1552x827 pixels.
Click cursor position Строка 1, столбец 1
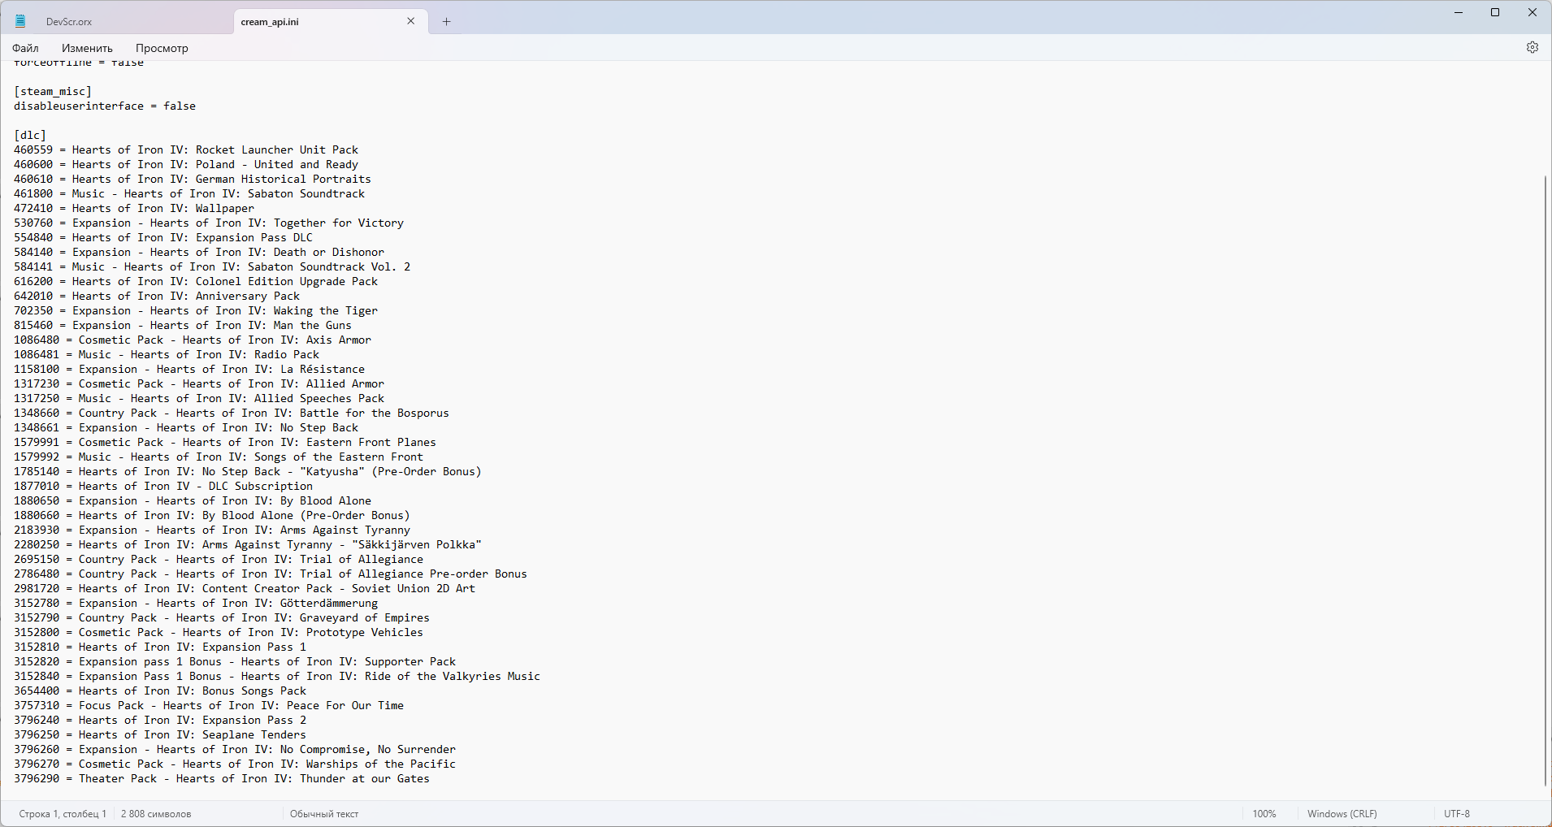tap(63, 814)
